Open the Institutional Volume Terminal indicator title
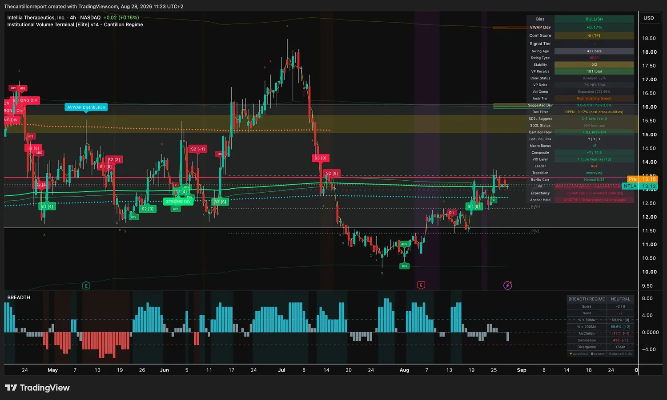This screenshot has width=667, height=400. pos(75,25)
